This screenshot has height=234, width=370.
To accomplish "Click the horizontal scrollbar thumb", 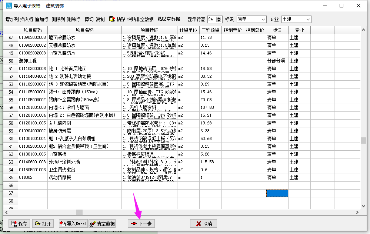I will coord(80,212).
